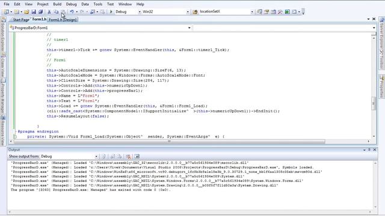Screen dimensions: 385x216
Task: Click the code editor horizontal scrollbar thumb
Action: 170,142
